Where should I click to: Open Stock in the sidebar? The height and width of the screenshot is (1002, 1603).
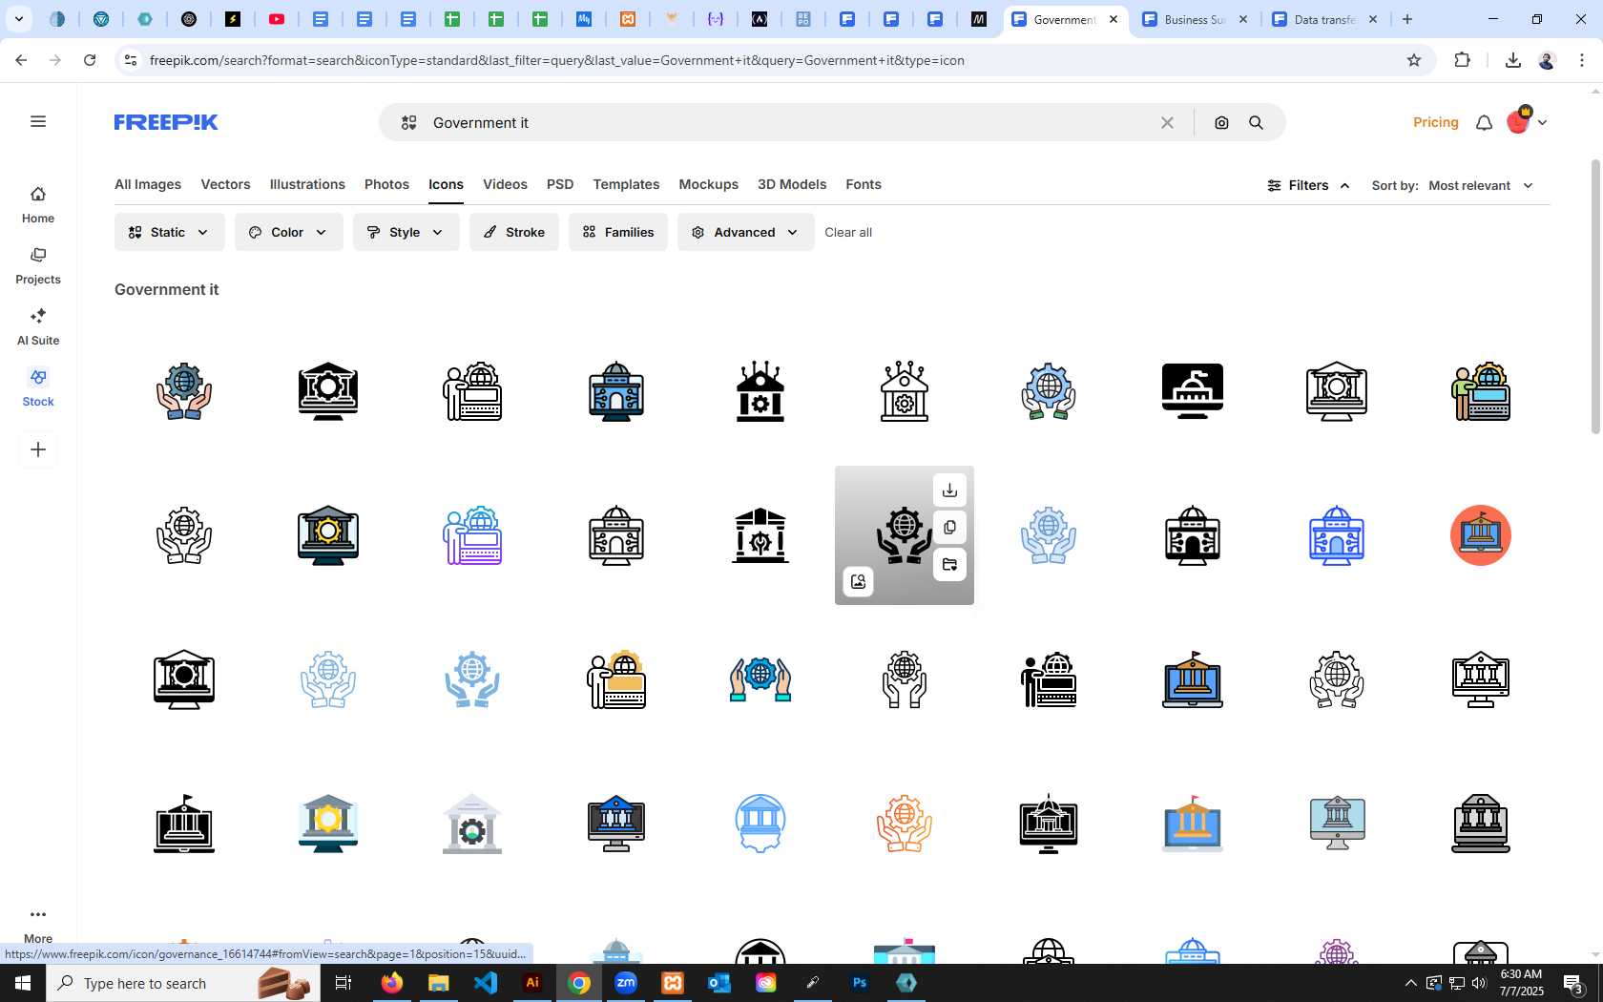38,388
